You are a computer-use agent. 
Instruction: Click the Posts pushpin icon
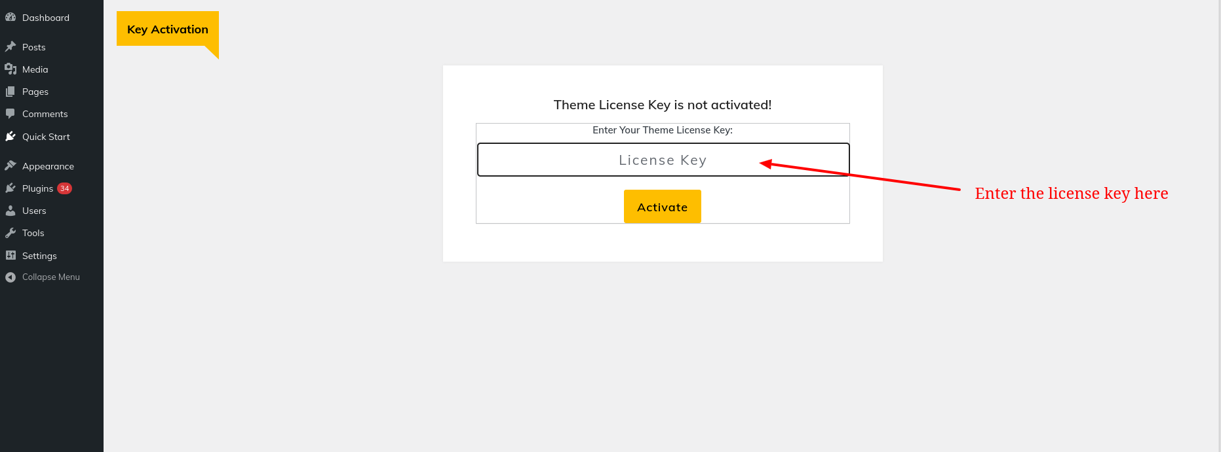10,47
